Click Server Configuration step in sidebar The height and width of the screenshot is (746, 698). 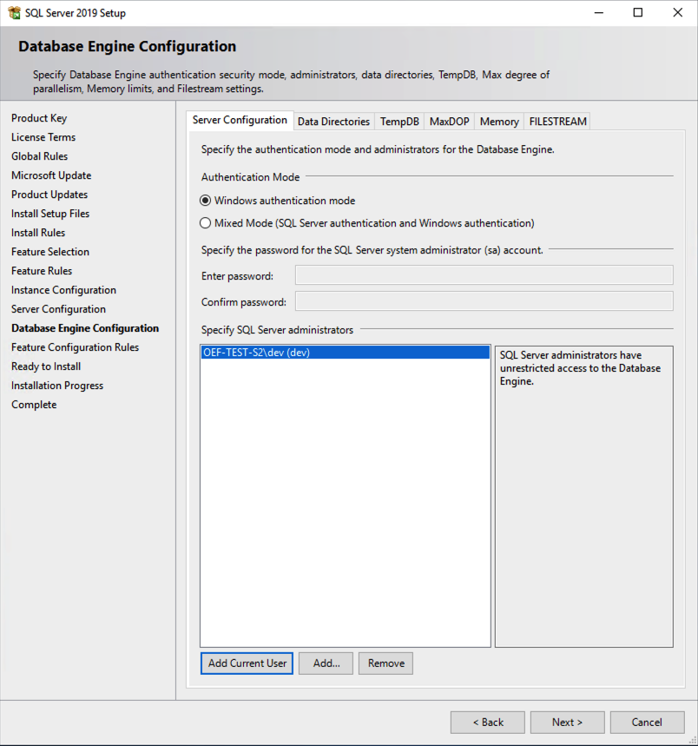click(x=58, y=309)
